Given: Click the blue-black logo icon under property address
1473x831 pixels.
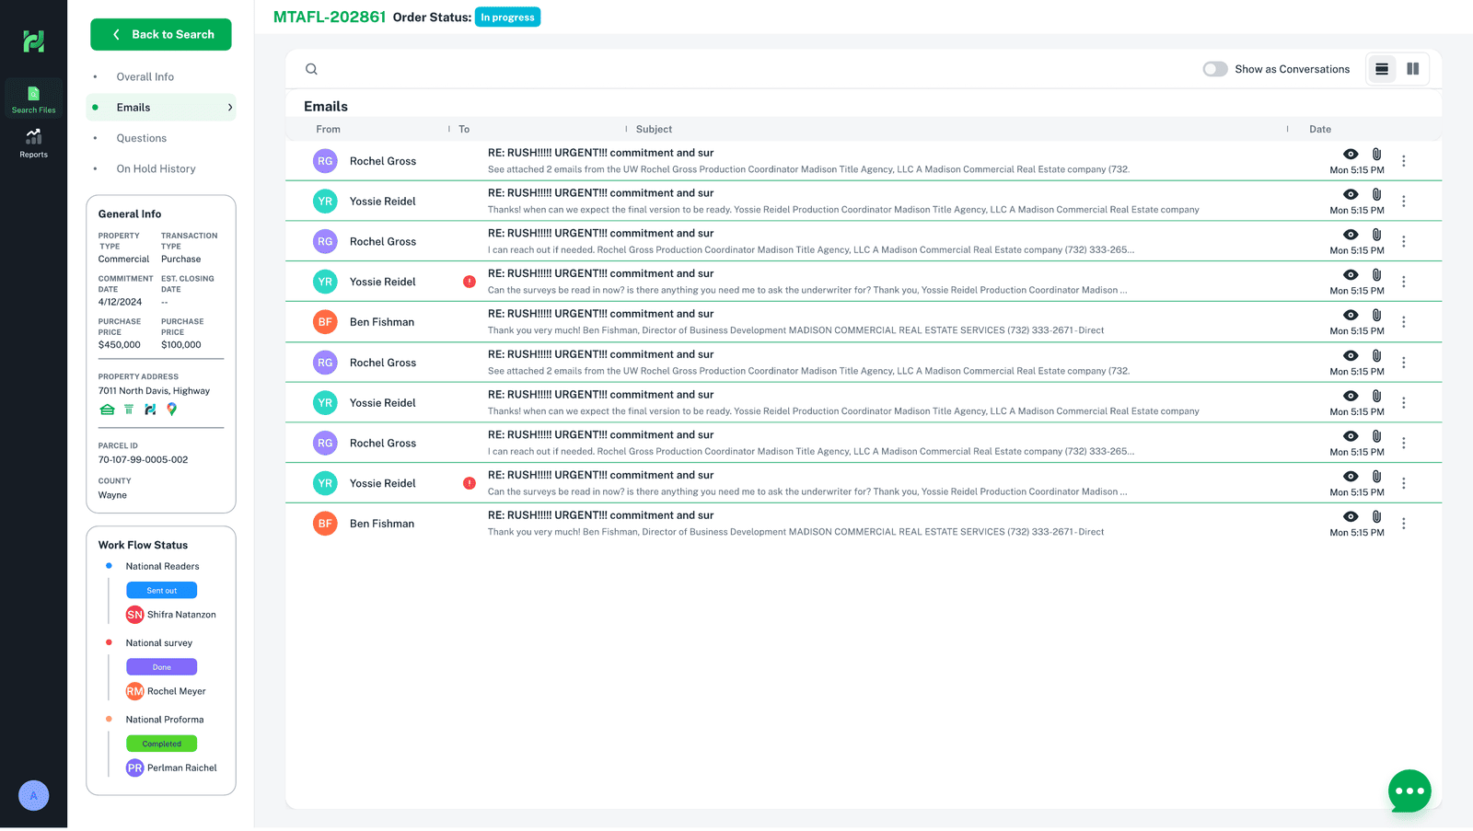Looking at the screenshot, I should [x=150, y=410].
